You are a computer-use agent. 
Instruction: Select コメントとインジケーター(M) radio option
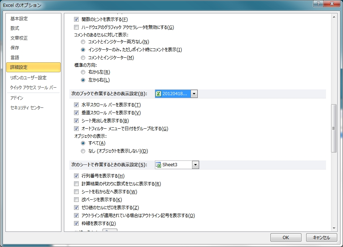coord(83,58)
